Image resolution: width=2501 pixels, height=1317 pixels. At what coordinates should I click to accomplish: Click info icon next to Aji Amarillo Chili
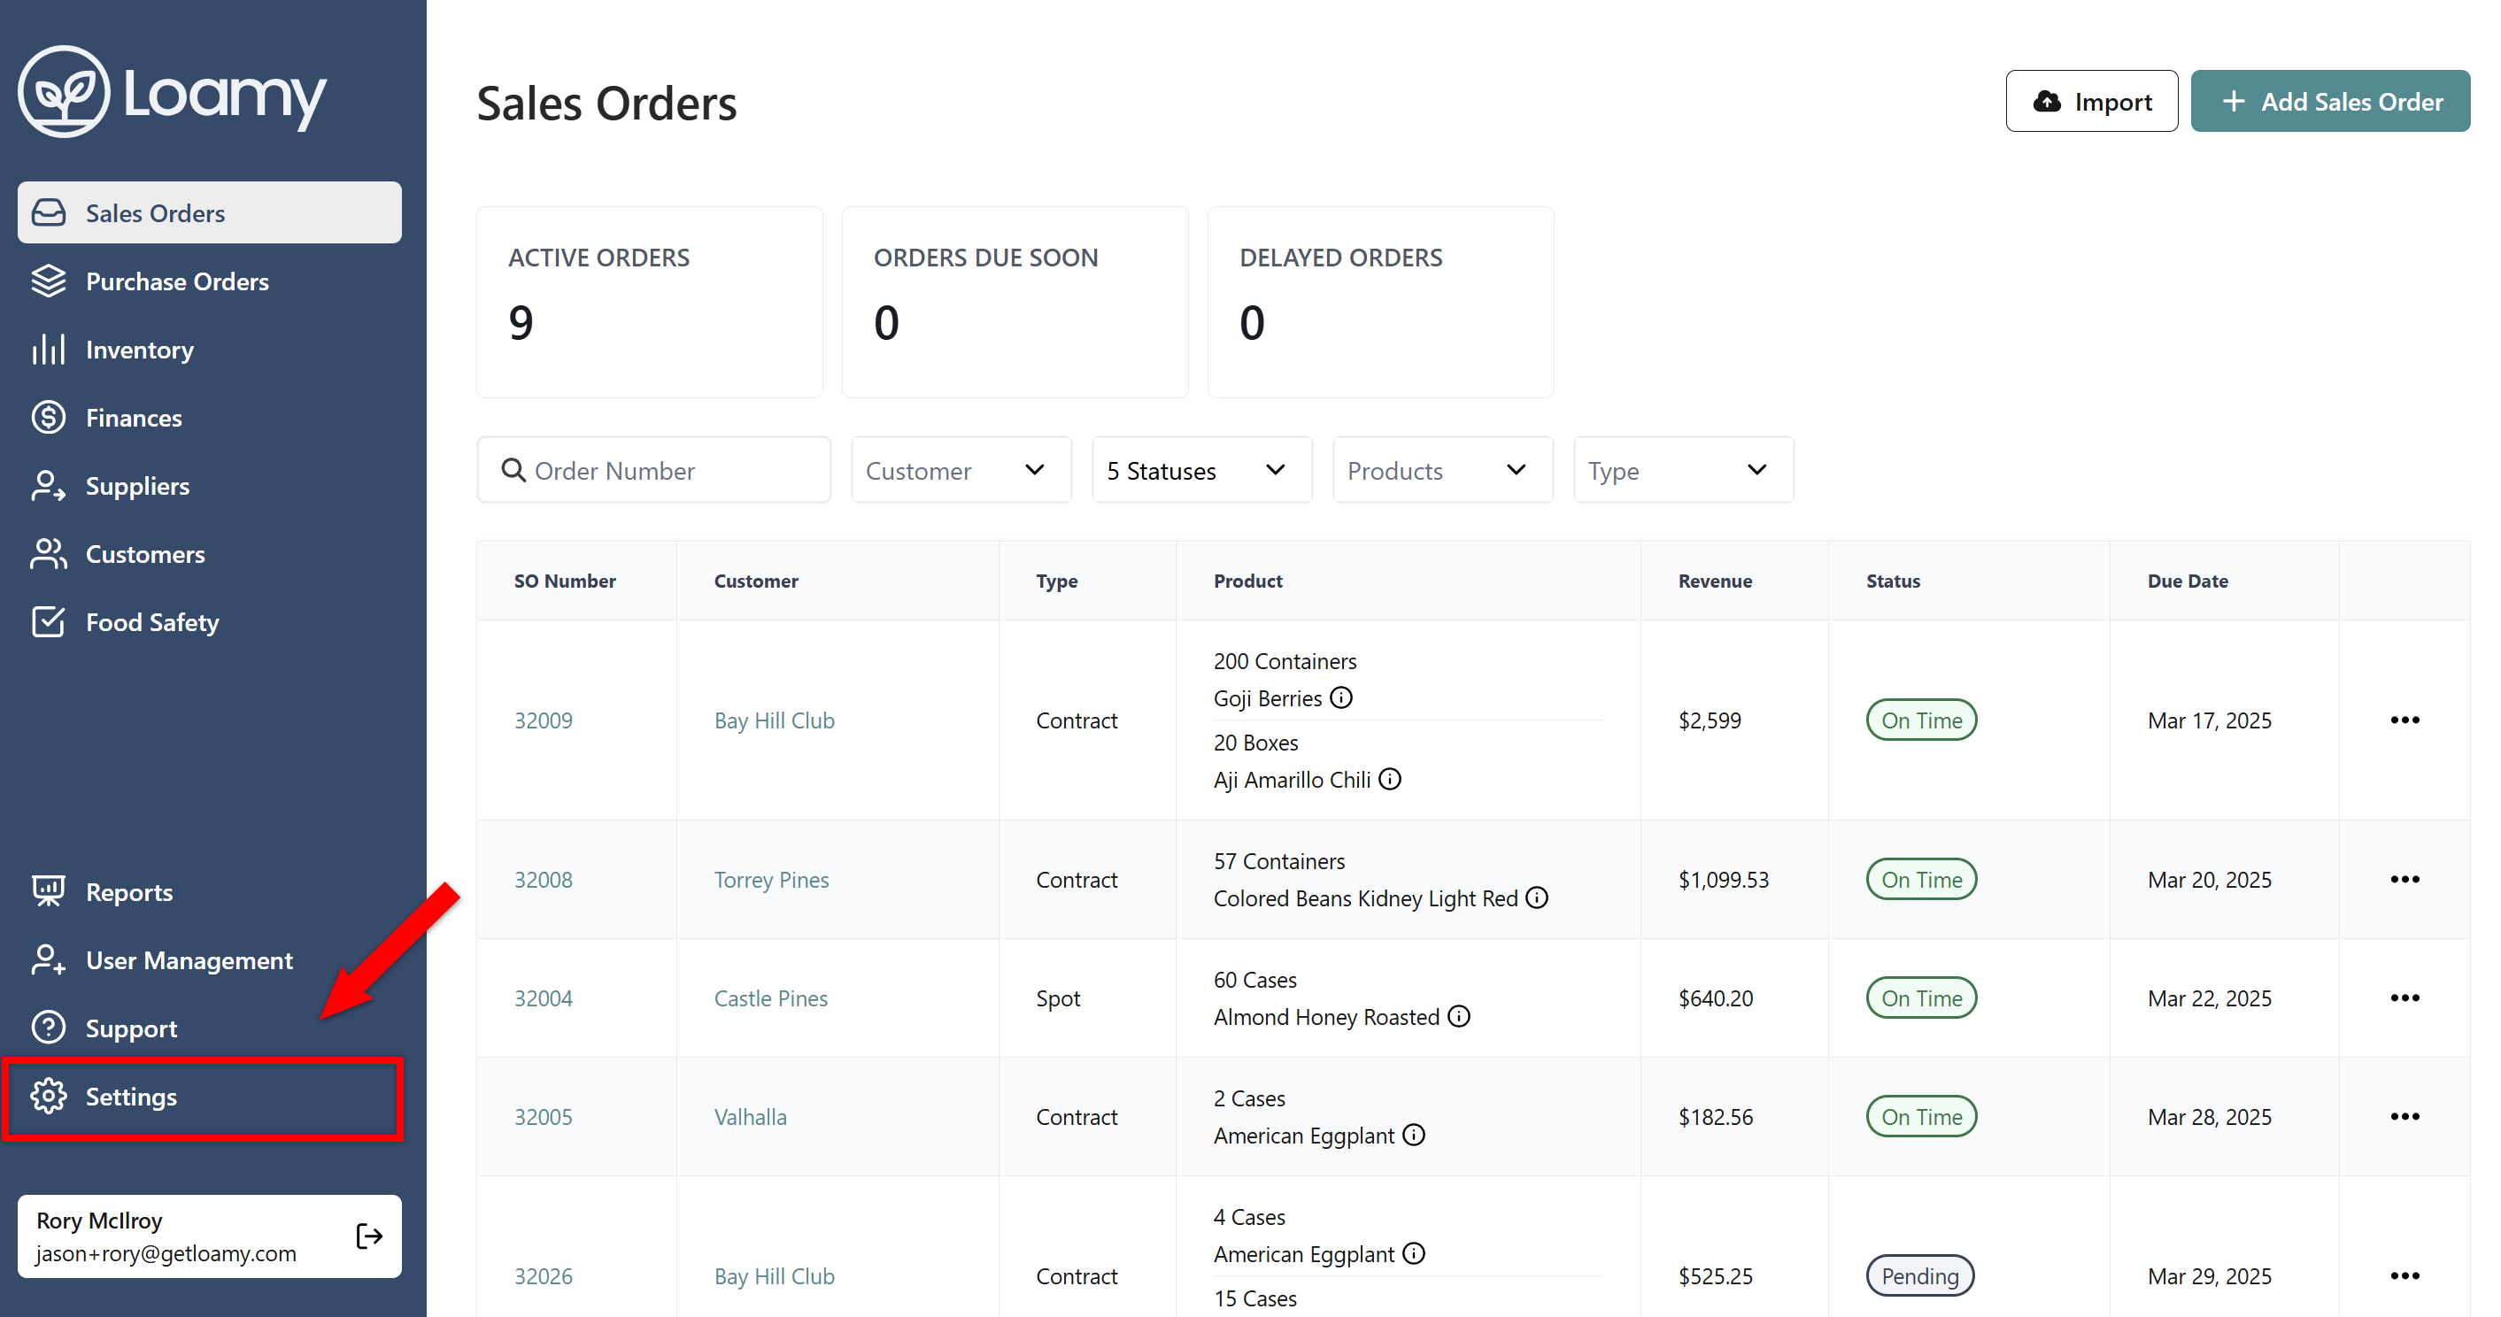click(1390, 780)
